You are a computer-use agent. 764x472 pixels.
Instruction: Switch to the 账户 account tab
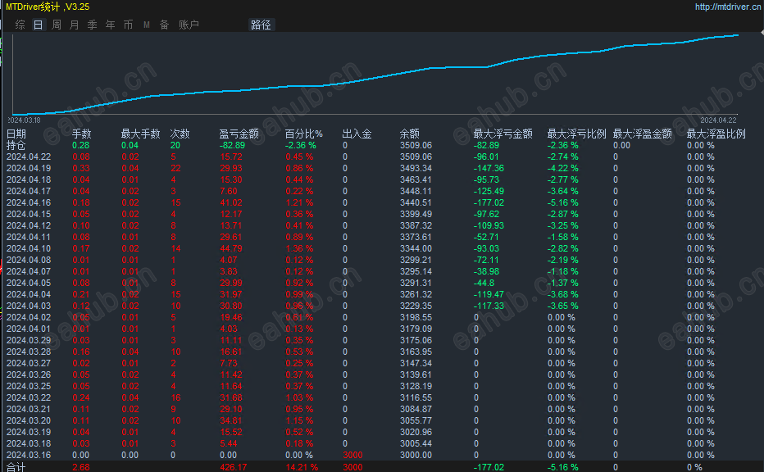(x=189, y=25)
